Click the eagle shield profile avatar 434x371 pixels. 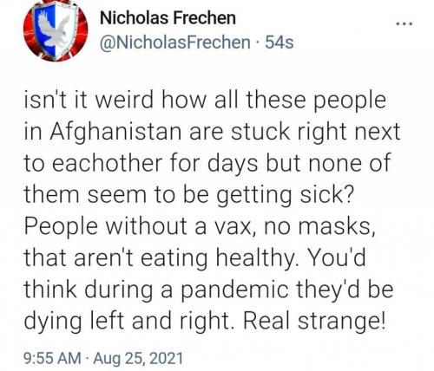point(56,30)
